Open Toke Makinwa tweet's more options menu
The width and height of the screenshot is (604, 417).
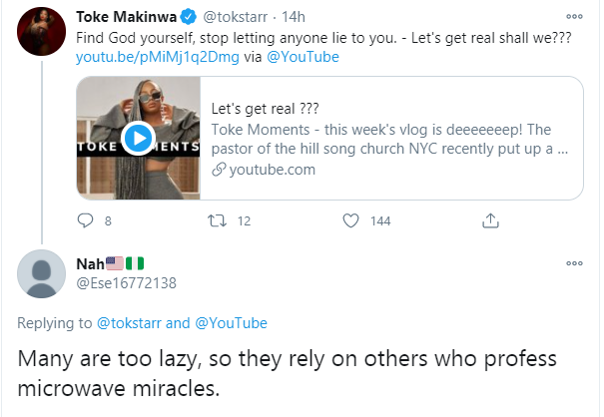coord(574,16)
